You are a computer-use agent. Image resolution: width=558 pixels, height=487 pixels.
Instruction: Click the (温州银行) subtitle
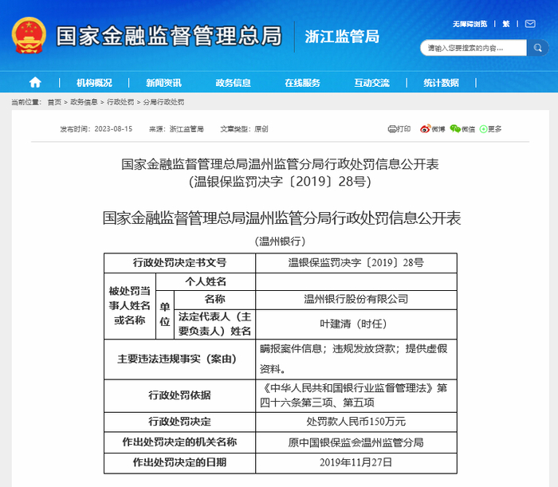tap(280, 242)
